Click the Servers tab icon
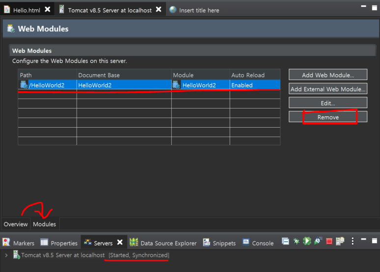The image size is (380, 272). click(87, 242)
